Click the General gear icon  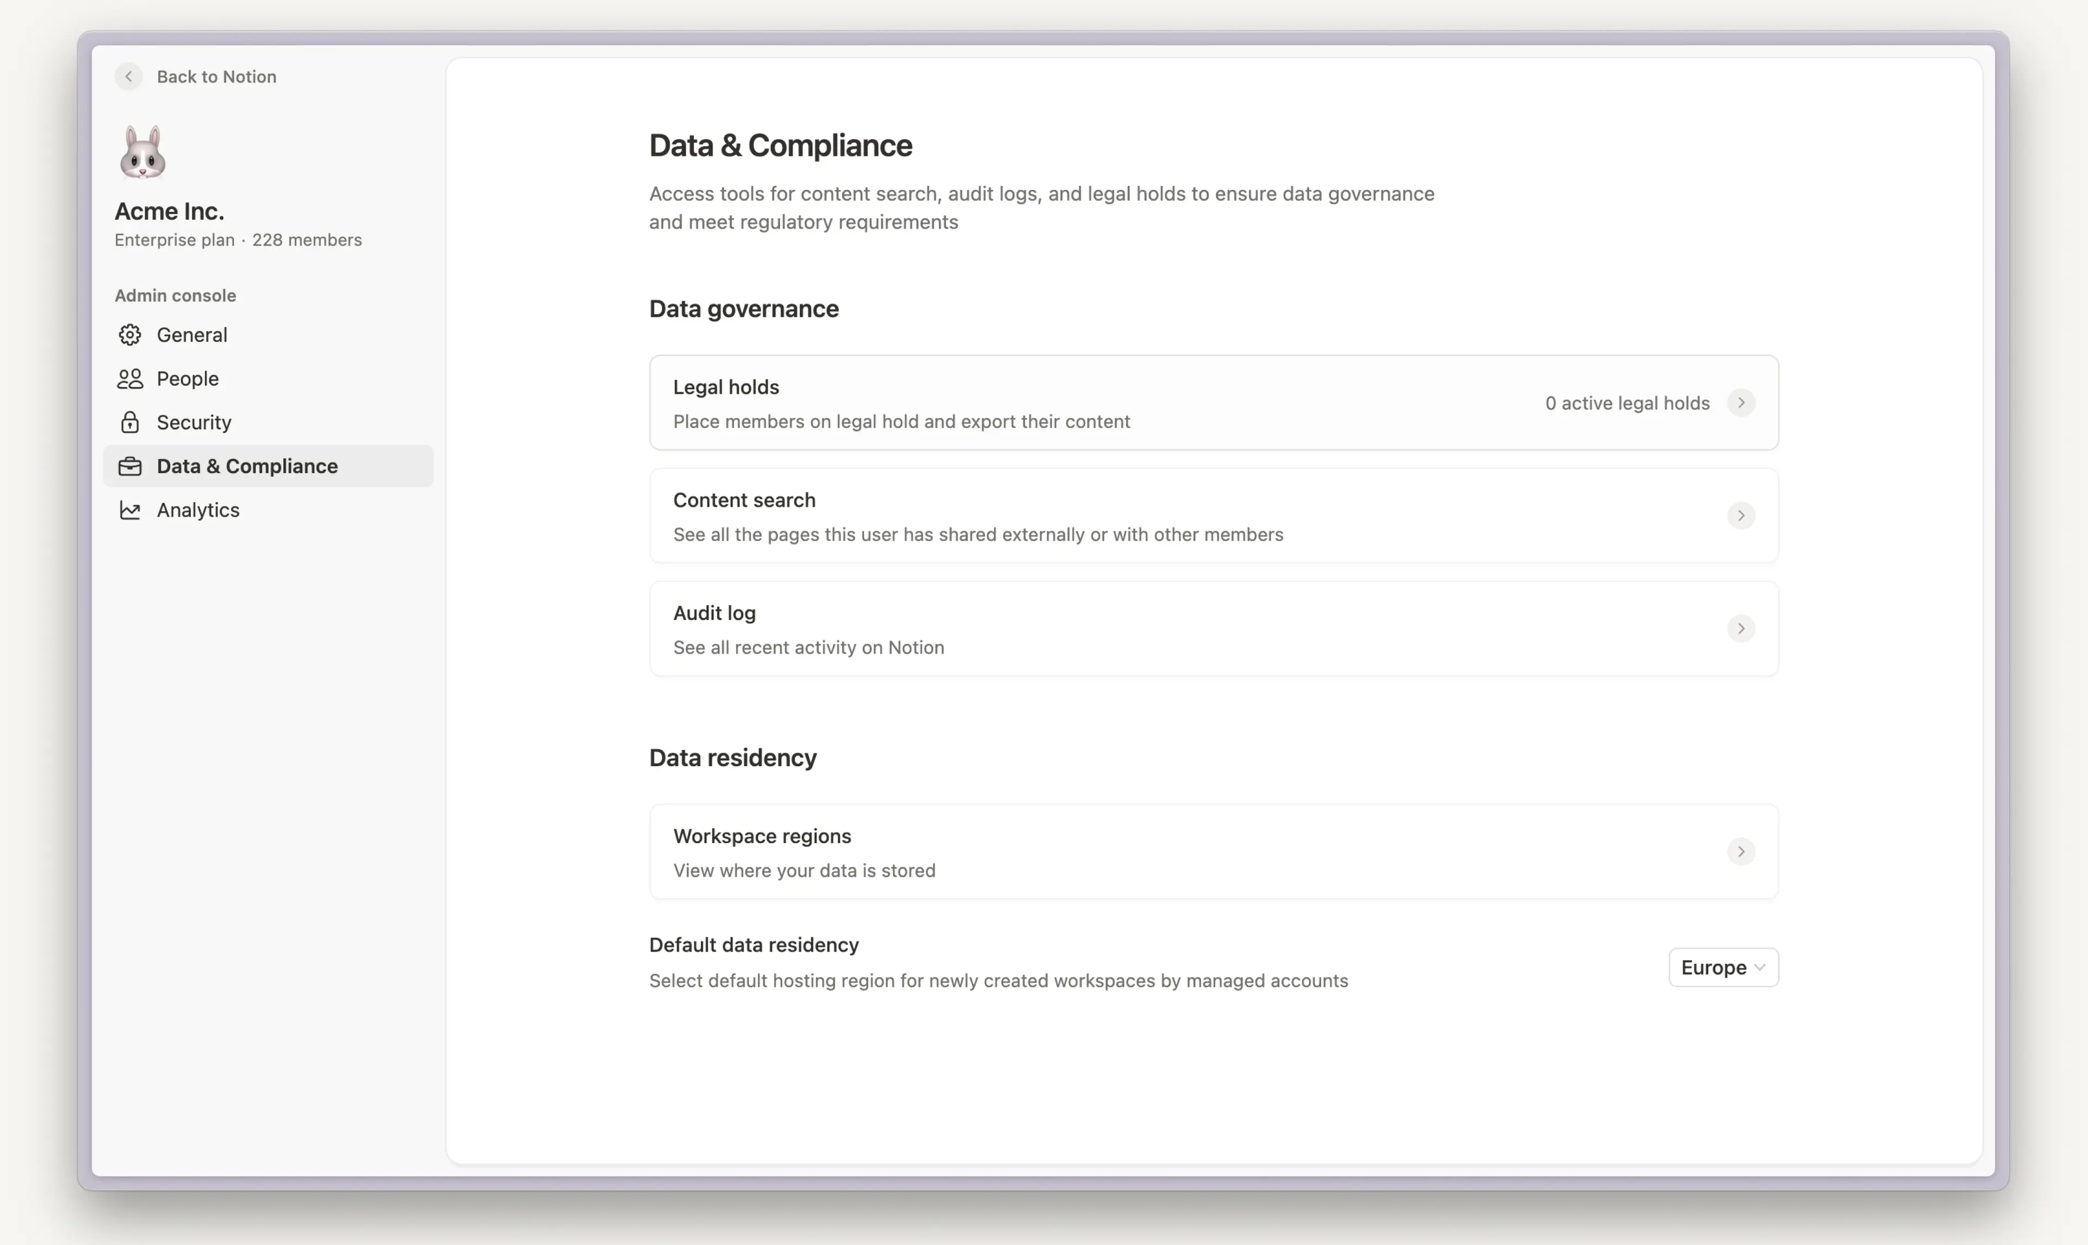(130, 335)
